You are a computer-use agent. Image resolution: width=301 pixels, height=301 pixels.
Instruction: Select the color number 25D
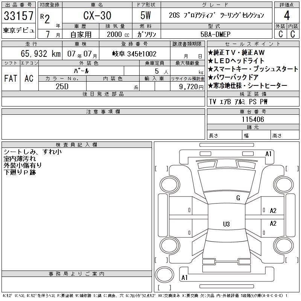click(x=62, y=86)
